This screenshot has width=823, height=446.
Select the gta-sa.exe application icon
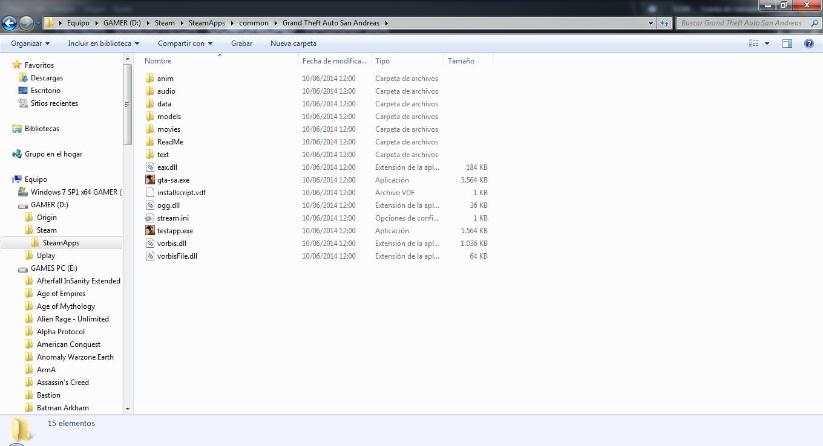pos(150,180)
